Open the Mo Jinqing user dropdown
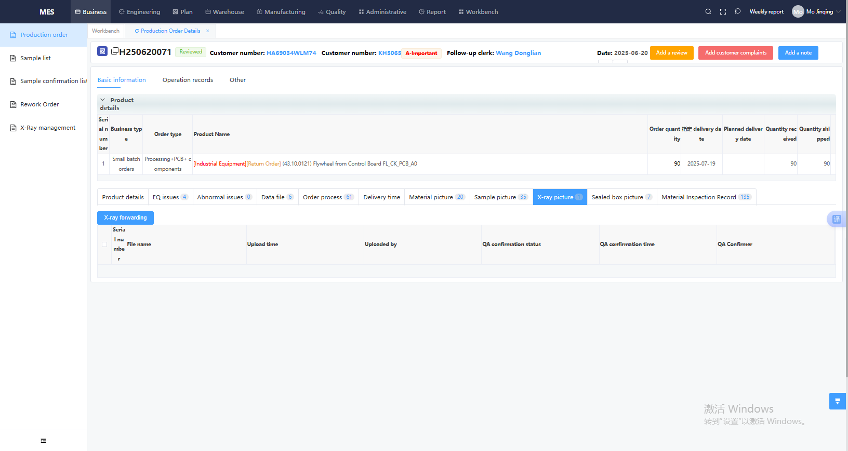The width and height of the screenshot is (848, 451). (817, 11)
